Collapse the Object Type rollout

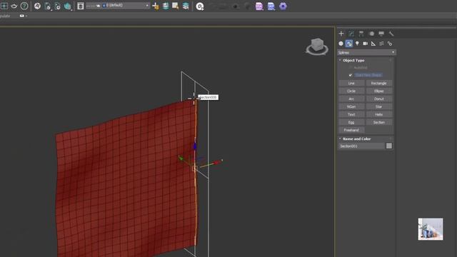pyautogui.click(x=353, y=60)
